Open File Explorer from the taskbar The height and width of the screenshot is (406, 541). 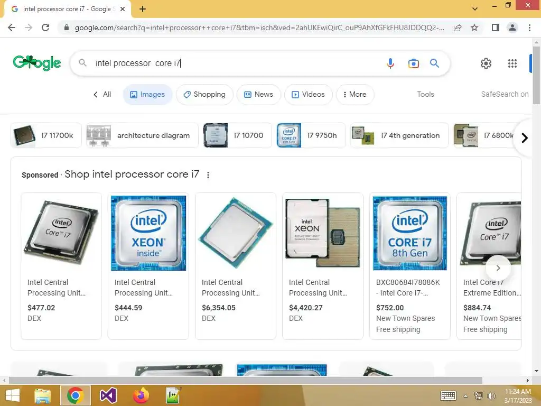click(43, 395)
